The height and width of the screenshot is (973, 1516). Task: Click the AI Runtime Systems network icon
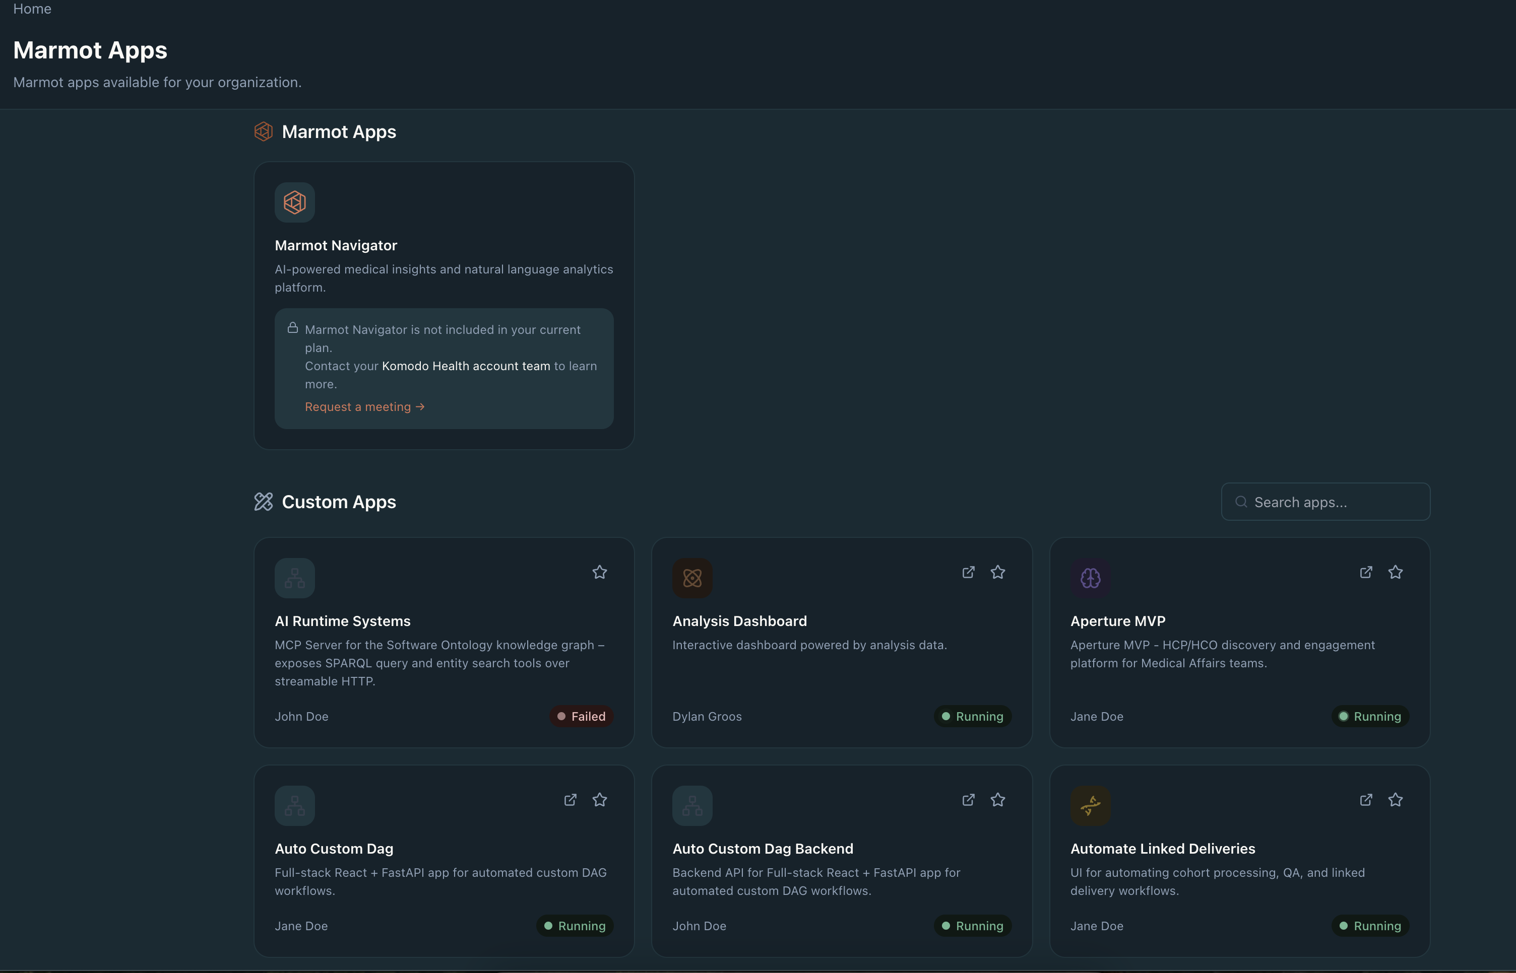click(x=295, y=578)
